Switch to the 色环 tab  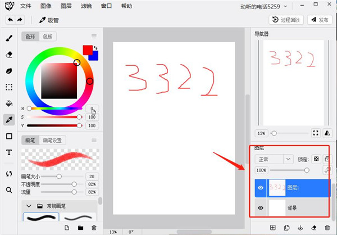pyautogui.click(x=30, y=37)
